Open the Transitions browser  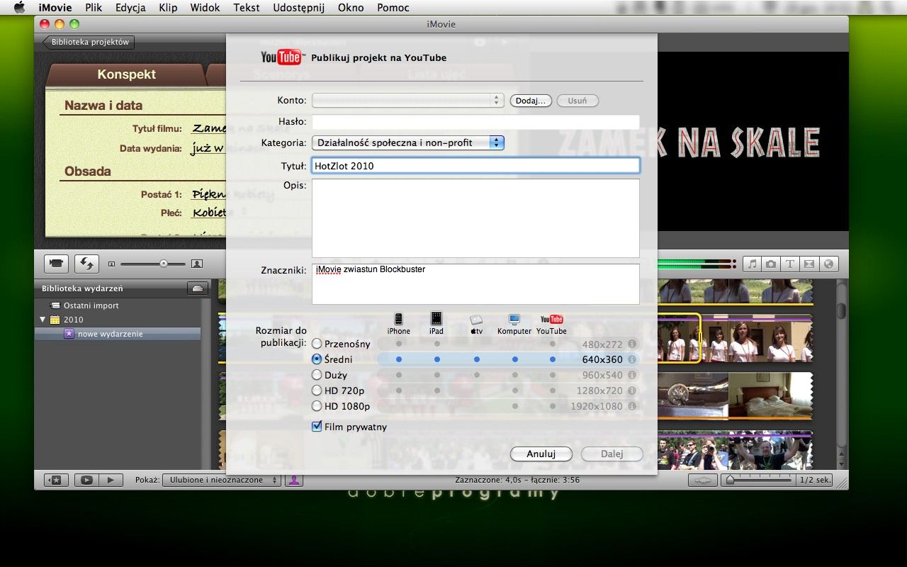(x=809, y=264)
